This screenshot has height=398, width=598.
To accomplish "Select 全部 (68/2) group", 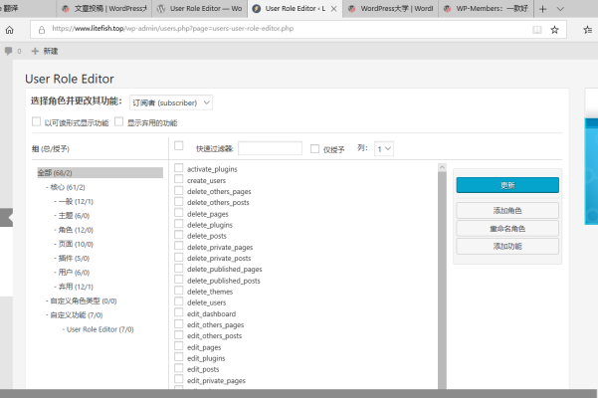I will (100, 173).
